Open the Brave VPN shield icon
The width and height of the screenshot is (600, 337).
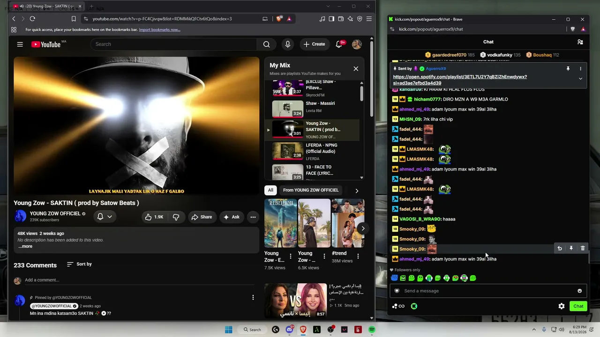360,19
